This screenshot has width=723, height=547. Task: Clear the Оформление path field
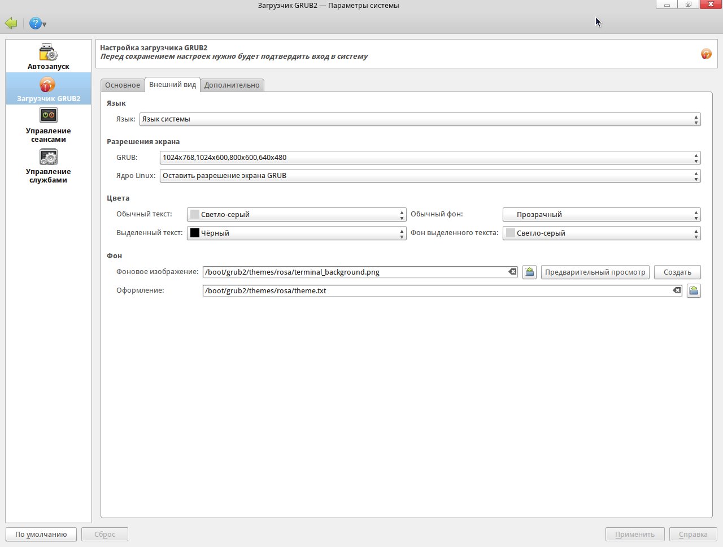click(677, 290)
